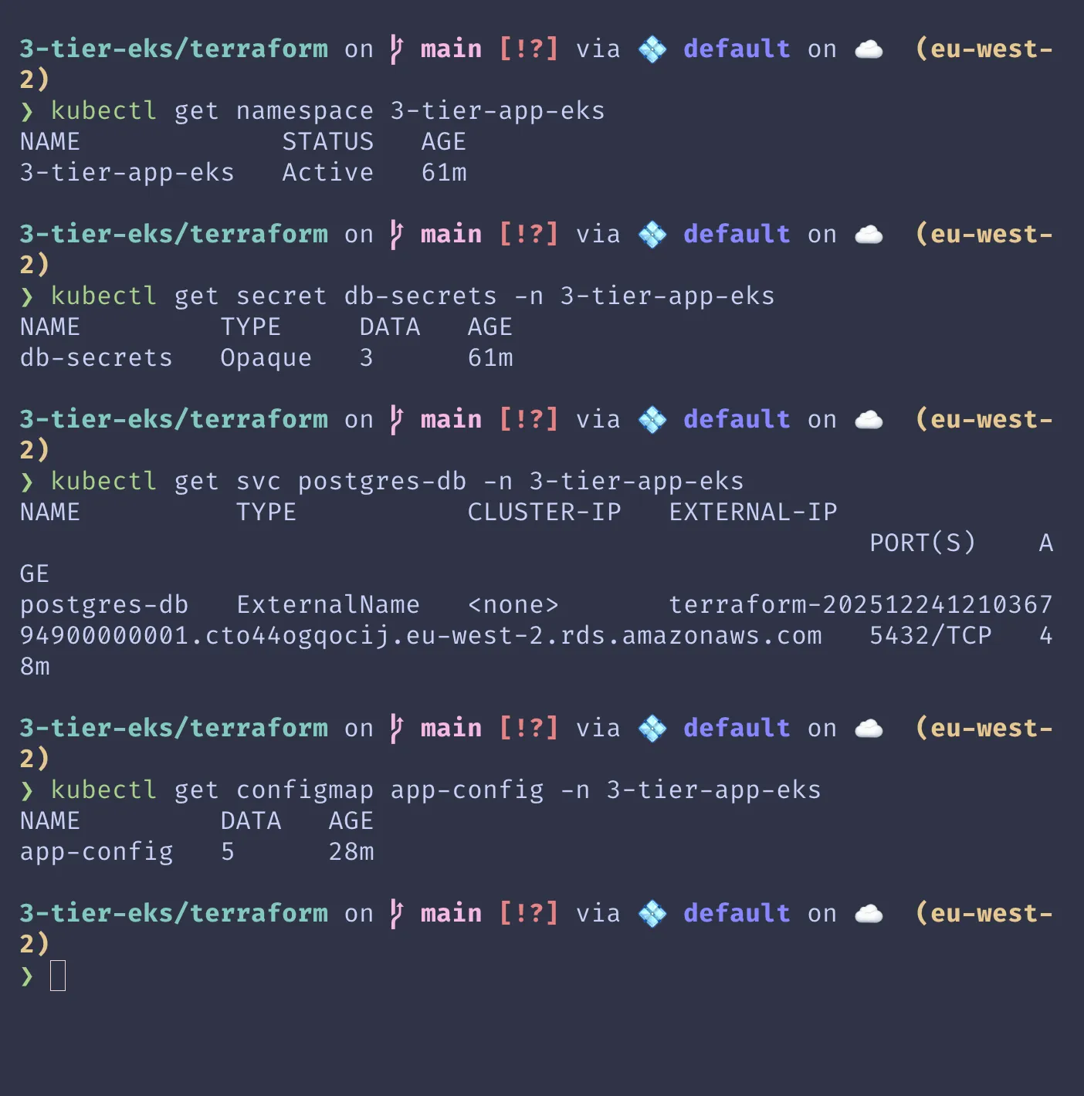Click the STATUS column header
This screenshot has width=1084, height=1096.
(x=327, y=142)
